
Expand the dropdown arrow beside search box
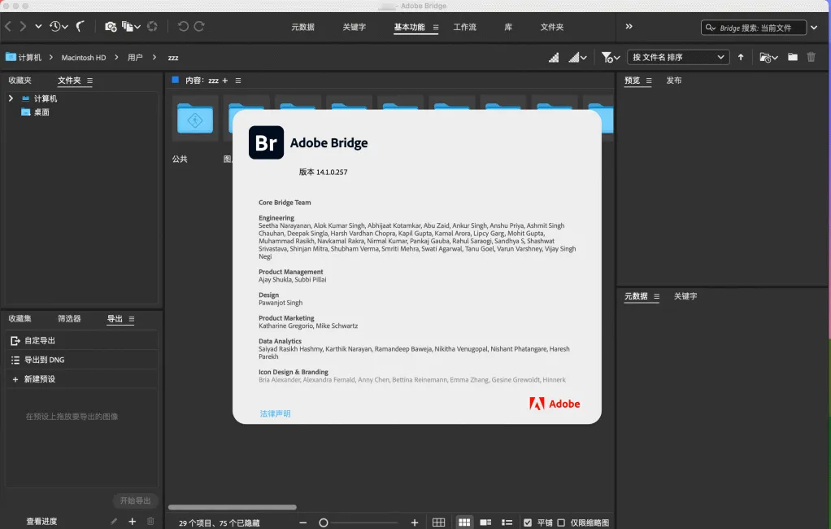tap(814, 28)
